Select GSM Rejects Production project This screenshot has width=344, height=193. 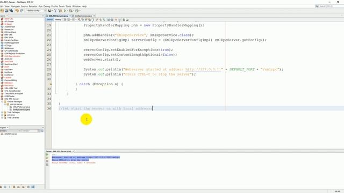tap(15, 54)
